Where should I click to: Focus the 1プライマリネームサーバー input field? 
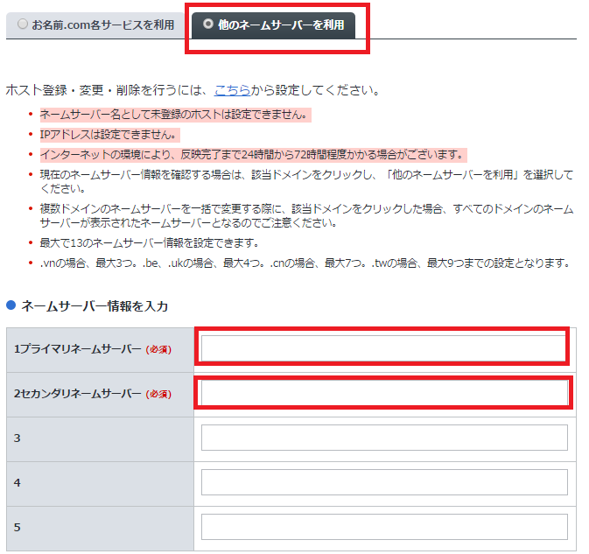[x=383, y=348]
